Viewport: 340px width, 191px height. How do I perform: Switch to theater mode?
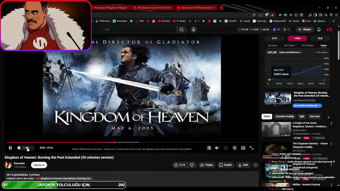243,148
